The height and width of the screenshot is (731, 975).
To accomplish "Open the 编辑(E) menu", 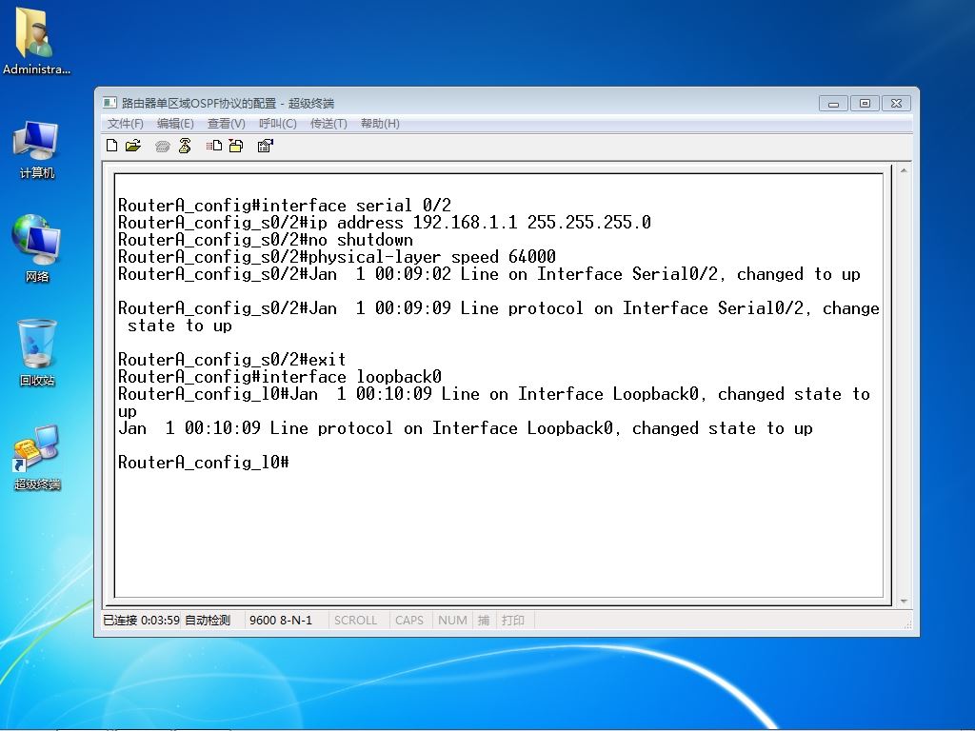I will (175, 123).
